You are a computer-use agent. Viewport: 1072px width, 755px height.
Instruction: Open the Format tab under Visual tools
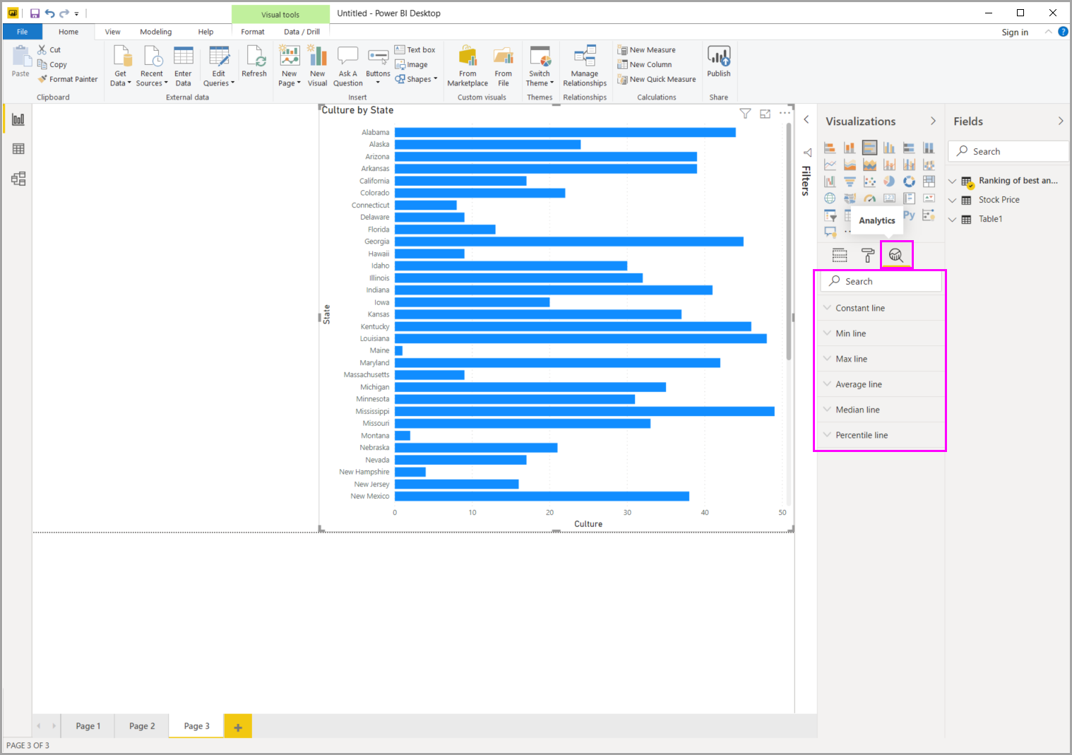pyautogui.click(x=253, y=32)
